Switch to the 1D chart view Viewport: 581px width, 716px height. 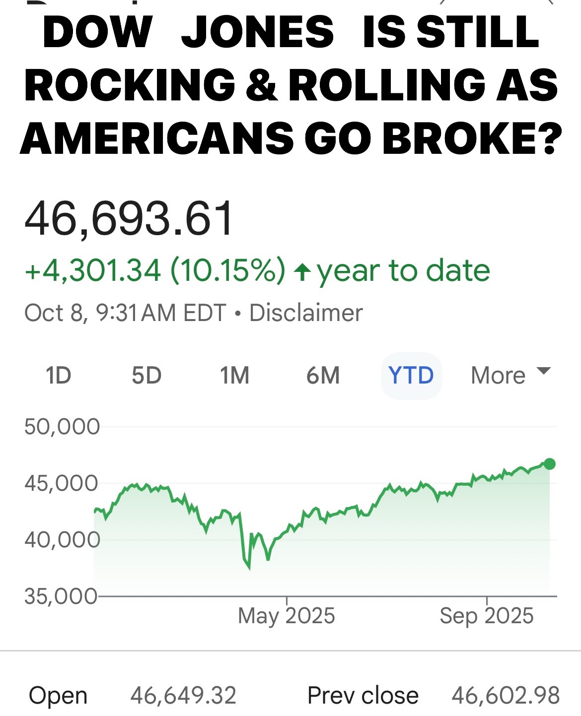[58, 376]
